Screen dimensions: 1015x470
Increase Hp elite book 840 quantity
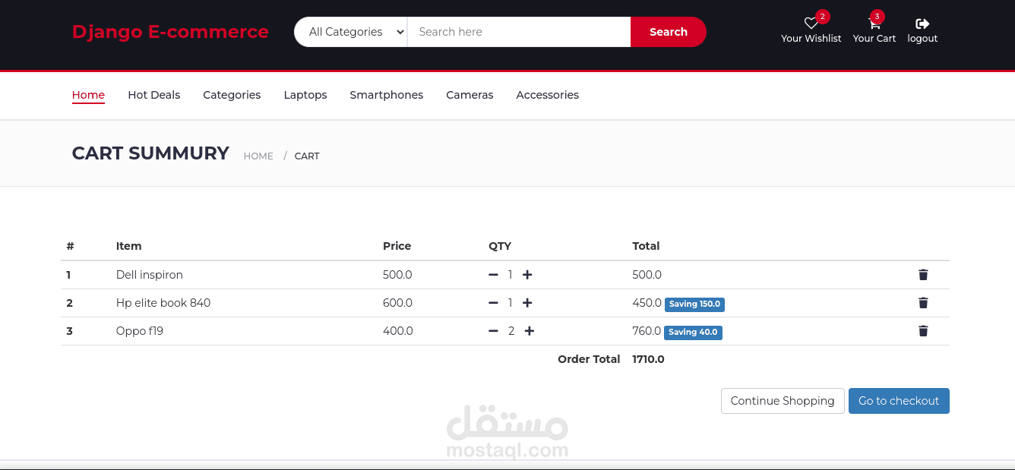(527, 303)
